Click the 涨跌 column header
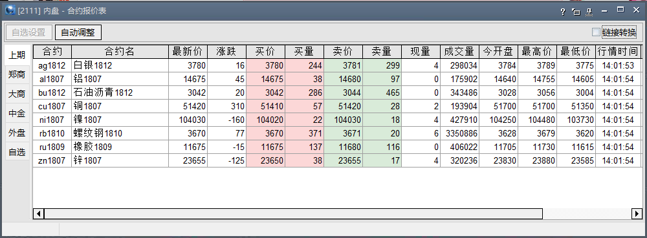This screenshot has height=238, width=647. (x=227, y=52)
